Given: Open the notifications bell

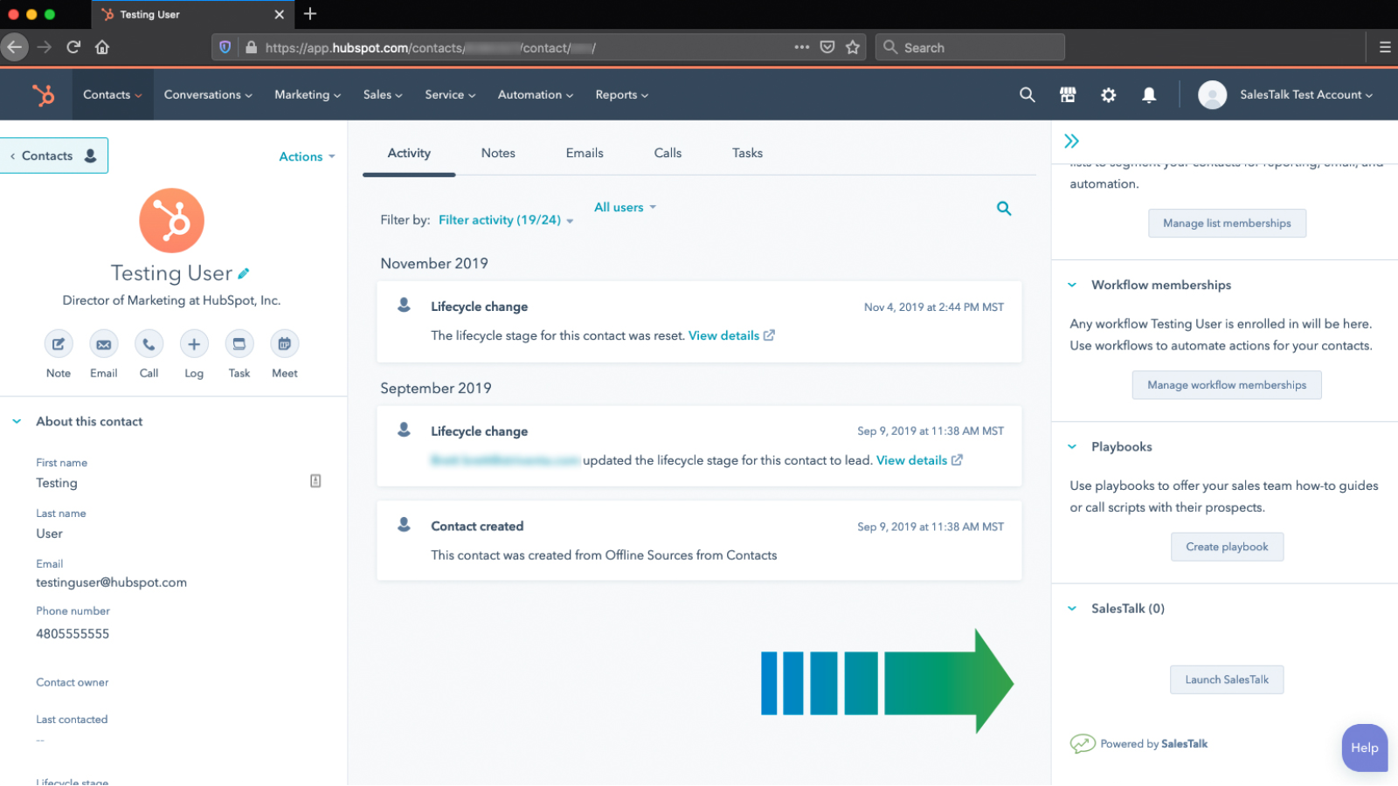Looking at the screenshot, I should tap(1149, 94).
